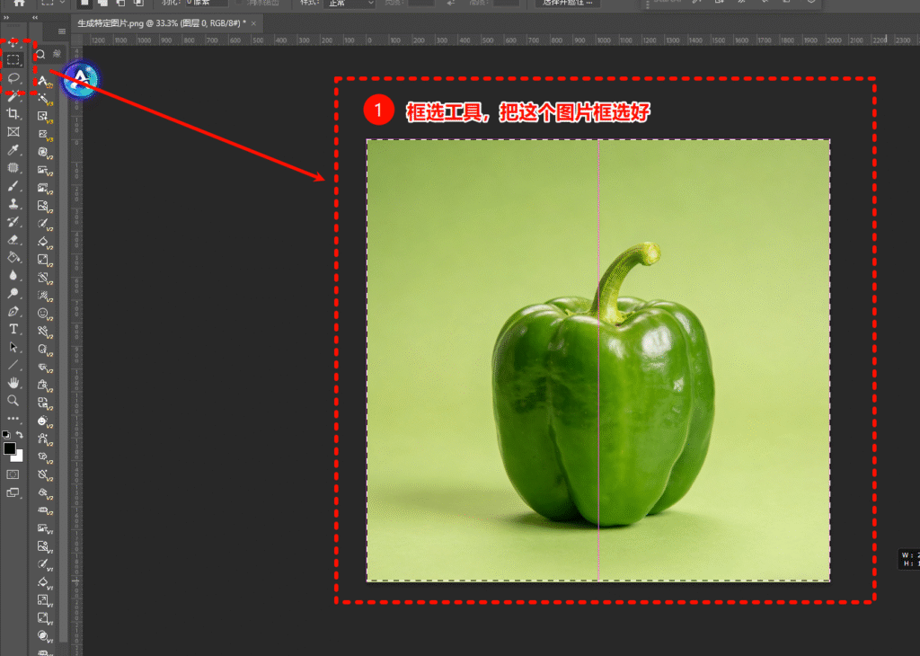This screenshot has width=920, height=656.
Task: Click the 选择并遮住 button
Action: (569, 4)
